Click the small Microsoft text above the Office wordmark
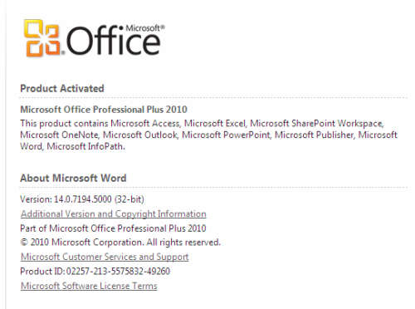Screen dimensions: 415x309 (145, 28)
